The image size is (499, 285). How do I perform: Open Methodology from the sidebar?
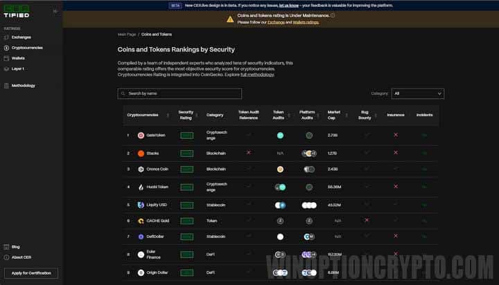point(23,86)
